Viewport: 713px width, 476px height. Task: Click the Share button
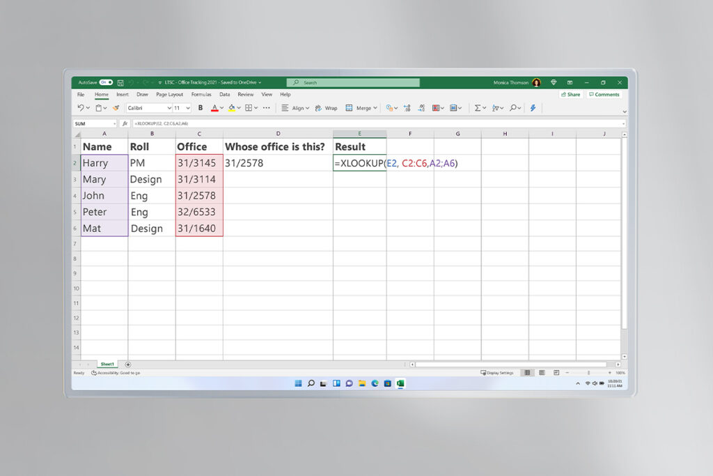(570, 94)
